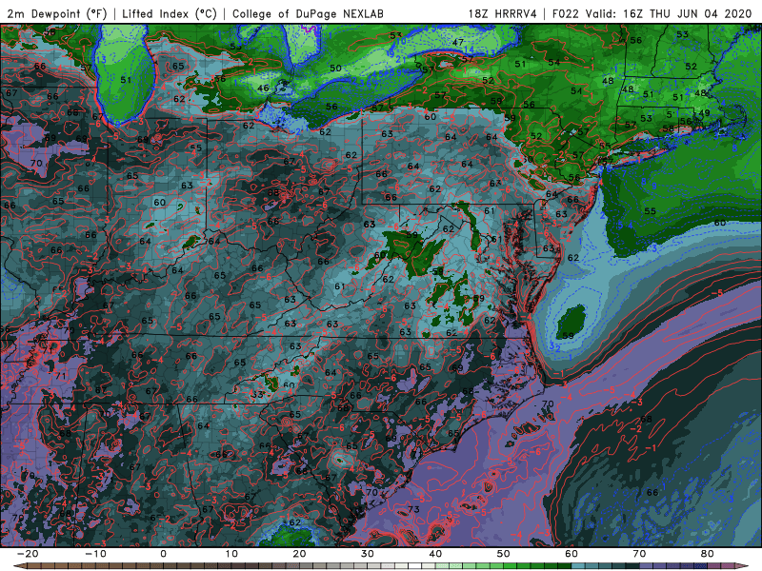The height and width of the screenshot is (571, 762).
Task: Click the "Lifted Index (°C)" title text
Action: coord(170,13)
